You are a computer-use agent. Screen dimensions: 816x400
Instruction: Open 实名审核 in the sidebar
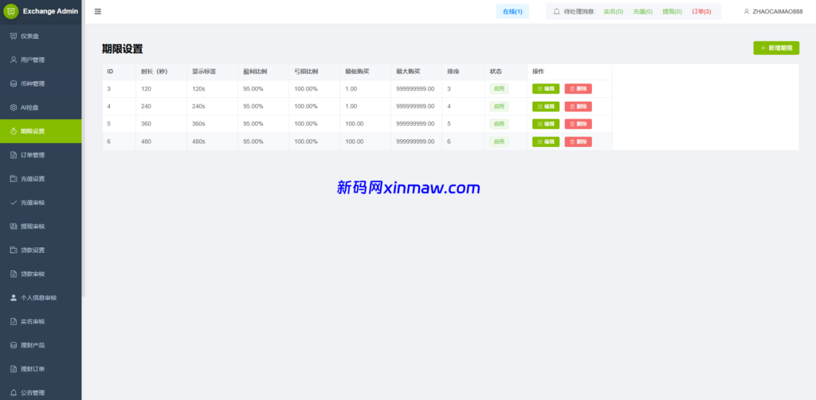point(41,321)
